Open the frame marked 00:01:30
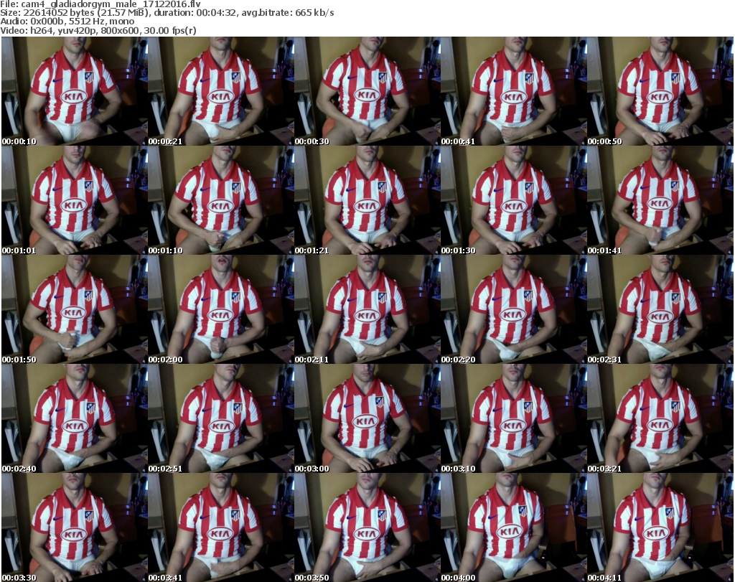Image resolution: width=735 pixels, height=582 pixels. tap(514, 200)
